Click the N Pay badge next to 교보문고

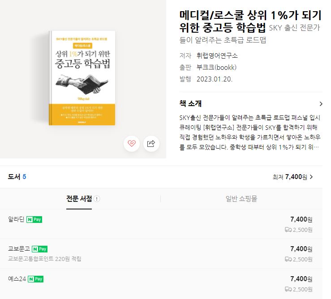[39, 249]
